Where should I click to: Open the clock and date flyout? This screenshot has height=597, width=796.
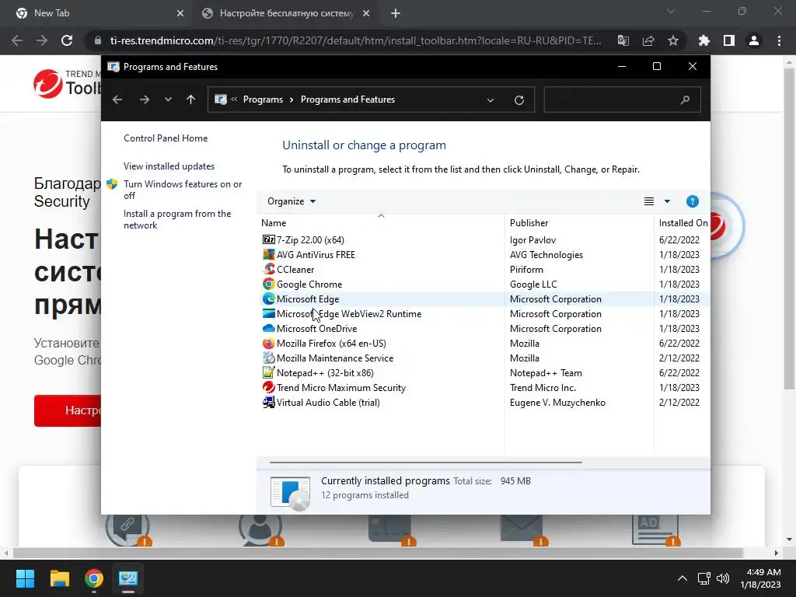[760, 578]
